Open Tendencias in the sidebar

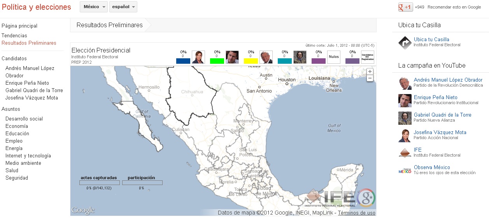[x=14, y=36]
